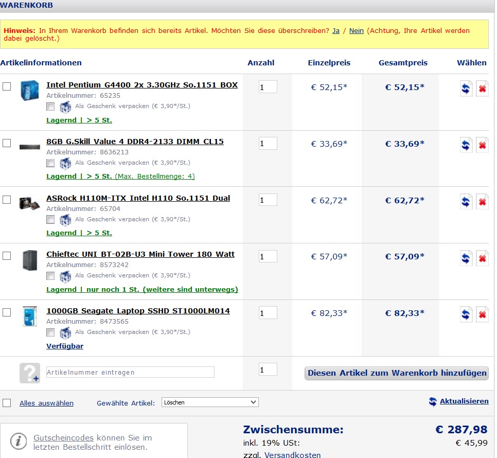Select the Intel Pentium G4400 row checkbox
Image resolution: width=497 pixels, height=458 pixels.
pos(7,86)
